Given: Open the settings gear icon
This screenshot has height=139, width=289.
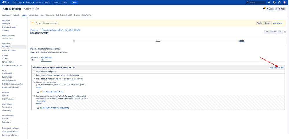Looking at the screenshot, I should click(279, 2).
